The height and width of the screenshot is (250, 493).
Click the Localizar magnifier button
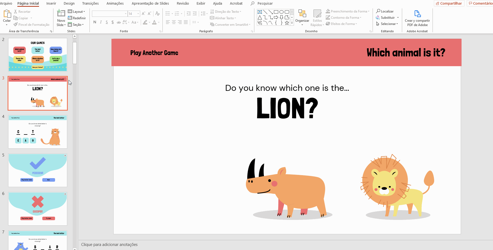click(x=385, y=11)
